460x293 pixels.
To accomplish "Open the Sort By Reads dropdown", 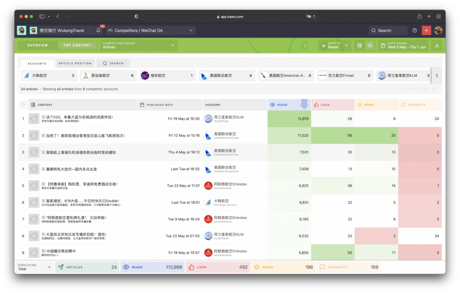I will [x=335, y=45].
